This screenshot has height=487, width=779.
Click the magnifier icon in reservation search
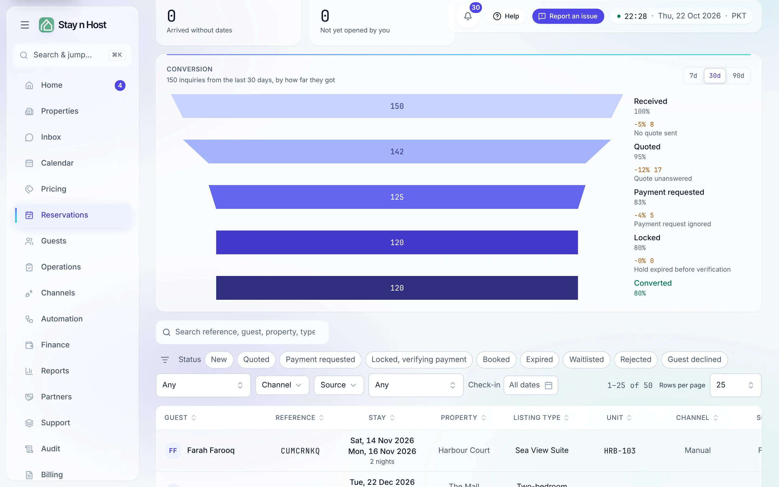point(166,332)
